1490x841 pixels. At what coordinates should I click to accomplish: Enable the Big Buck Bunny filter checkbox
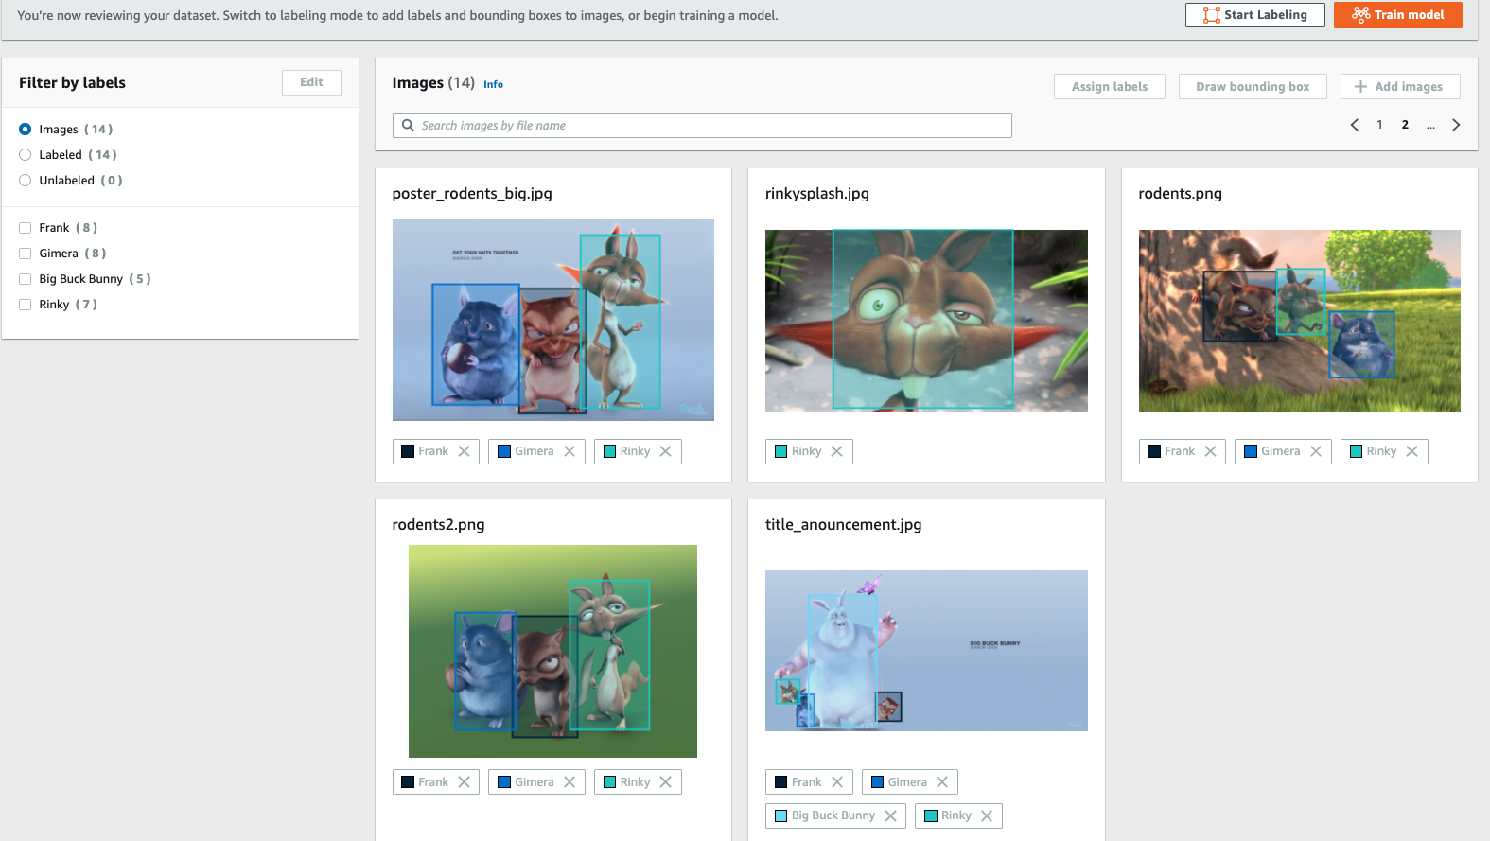click(26, 279)
